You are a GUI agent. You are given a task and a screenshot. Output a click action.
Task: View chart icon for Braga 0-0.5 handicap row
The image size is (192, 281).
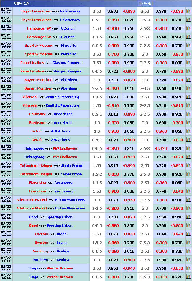tap(188, 277)
